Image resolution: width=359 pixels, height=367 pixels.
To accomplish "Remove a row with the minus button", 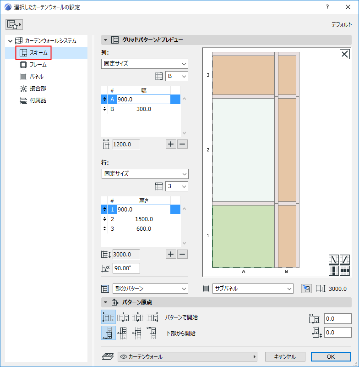I will click(182, 254).
